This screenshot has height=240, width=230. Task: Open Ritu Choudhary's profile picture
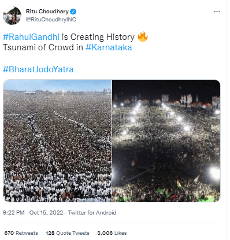[12, 16]
